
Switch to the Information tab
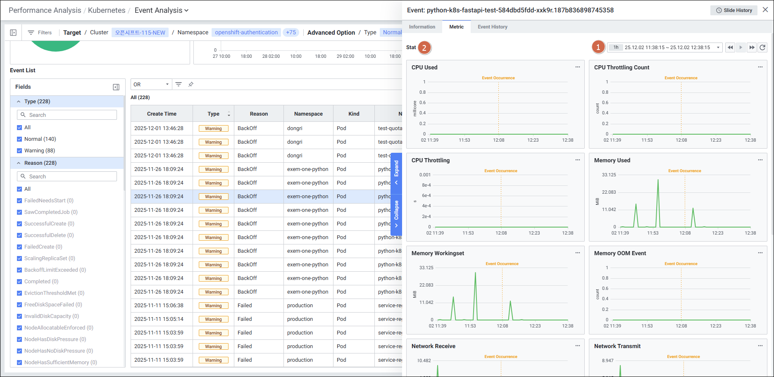pos(422,27)
